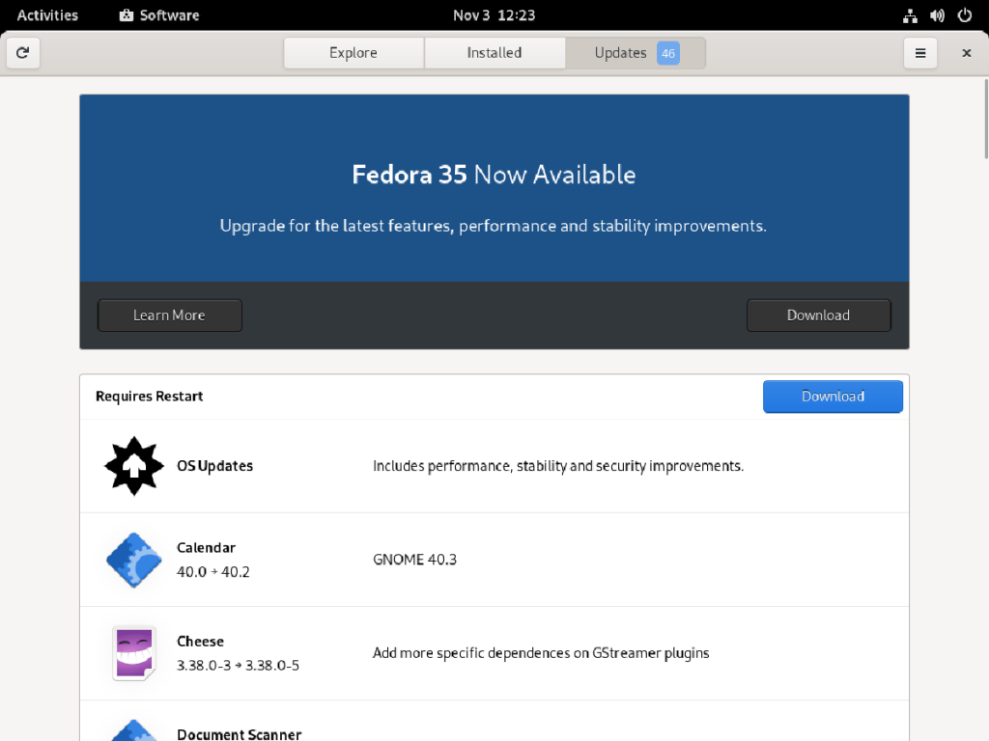Image resolution: width=989 pixels, height=741 pixels.
Task: Open the Calendar app icon
Action: click(133, 560)
